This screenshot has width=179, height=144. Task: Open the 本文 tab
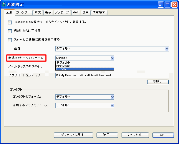click(x=38, y=12)
